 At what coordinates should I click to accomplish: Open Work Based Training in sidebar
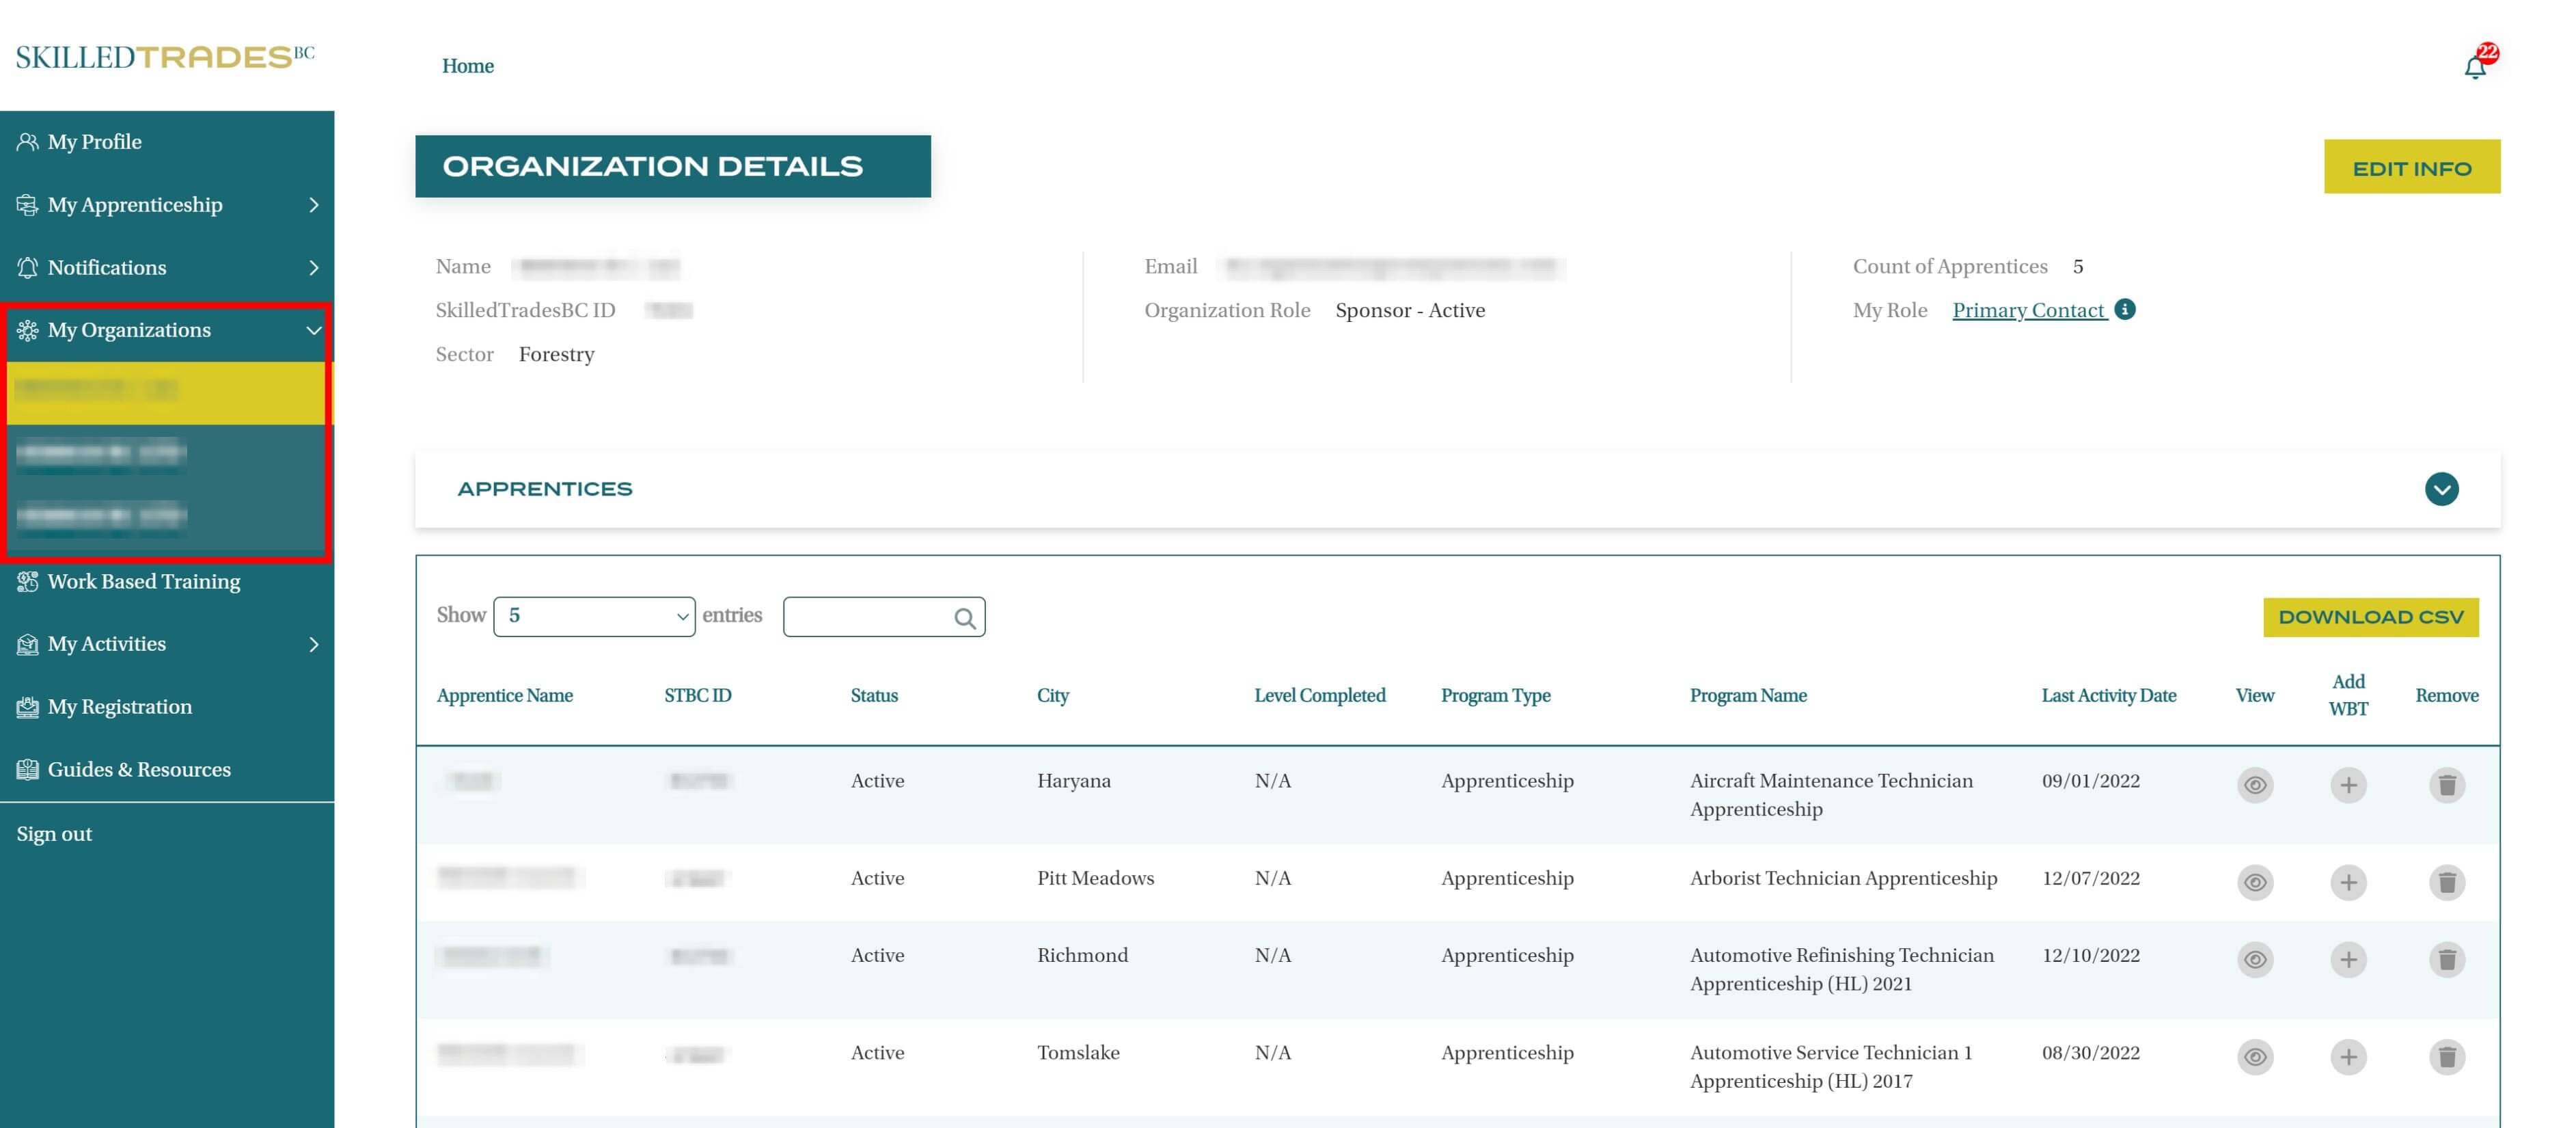tap(144, 582)
